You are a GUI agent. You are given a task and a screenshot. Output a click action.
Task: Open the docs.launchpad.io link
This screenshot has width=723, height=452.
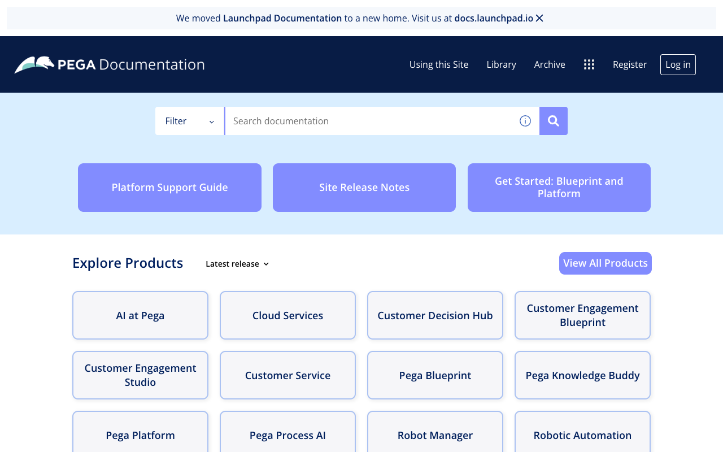pos(494,18)
